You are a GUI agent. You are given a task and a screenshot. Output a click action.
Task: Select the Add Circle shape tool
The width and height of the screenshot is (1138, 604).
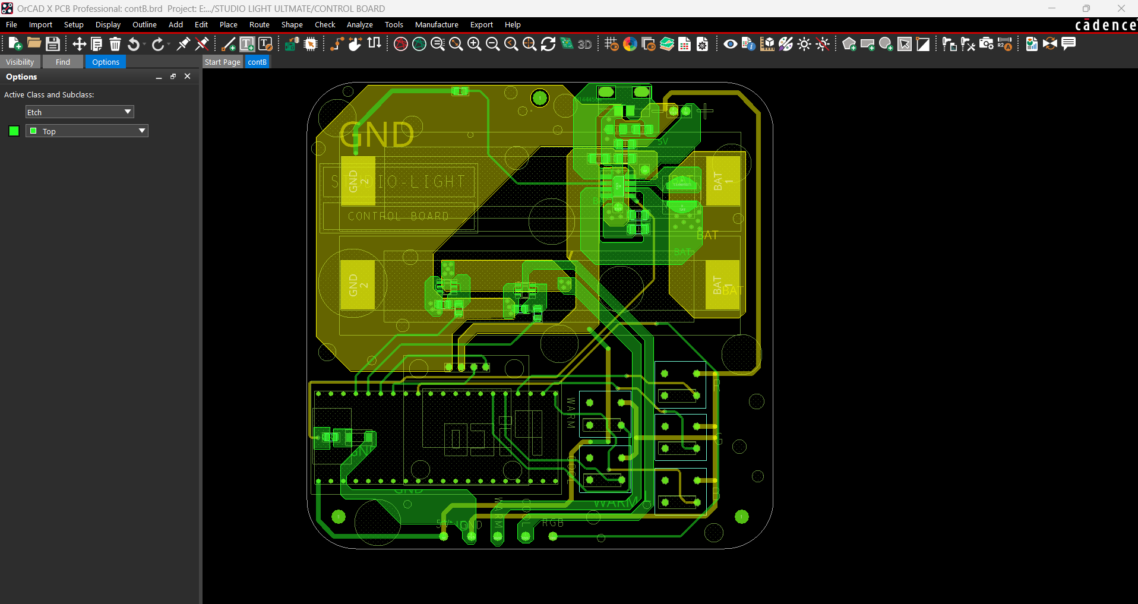886,44
